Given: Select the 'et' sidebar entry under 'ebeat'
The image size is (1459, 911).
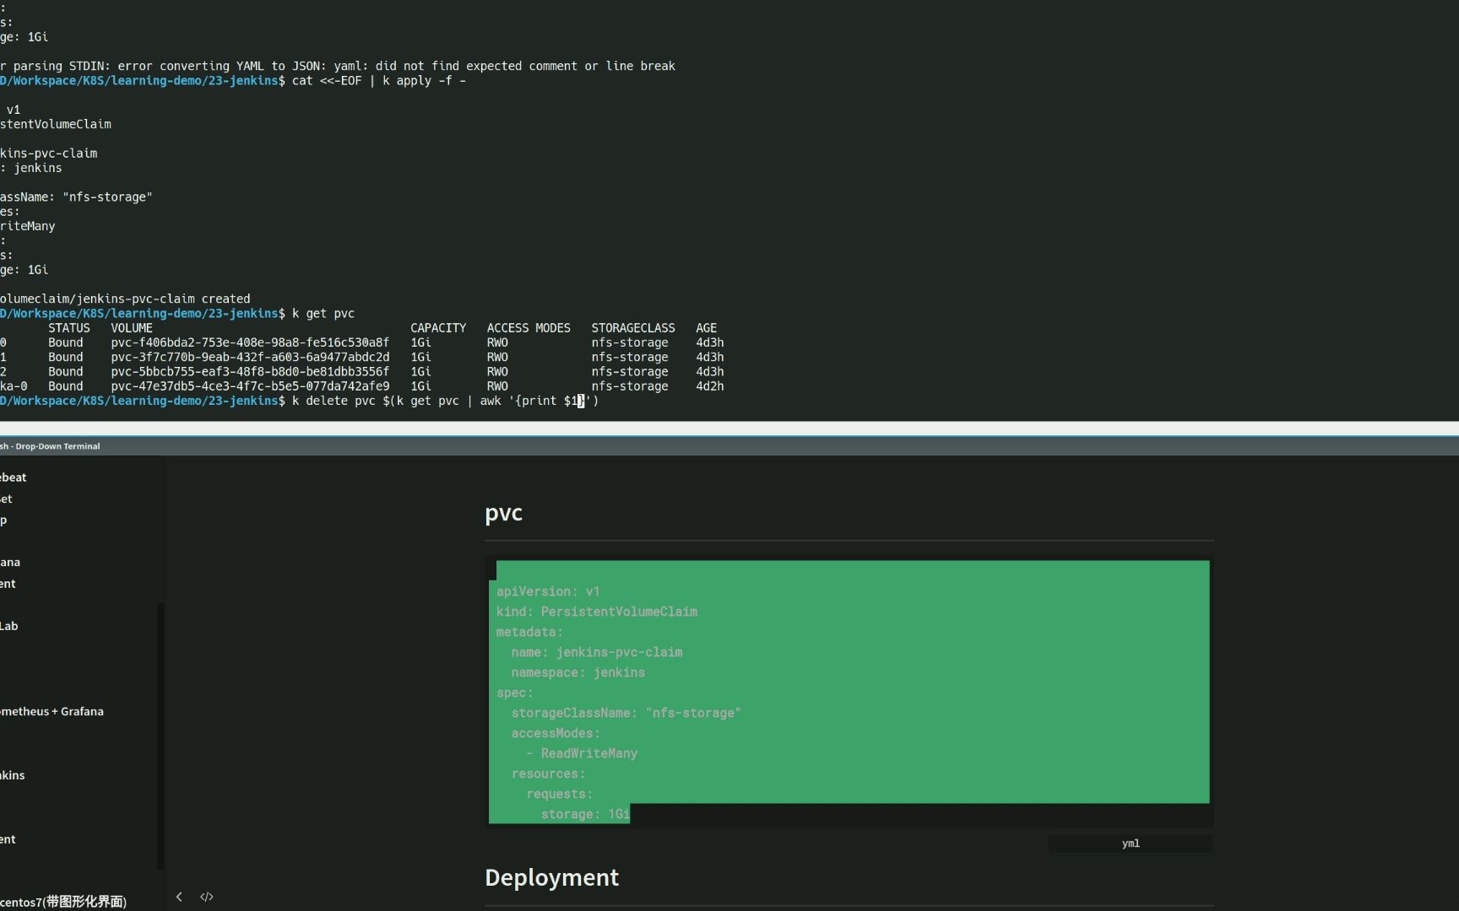Looking at the screenshot, I should tap(7, 499).
